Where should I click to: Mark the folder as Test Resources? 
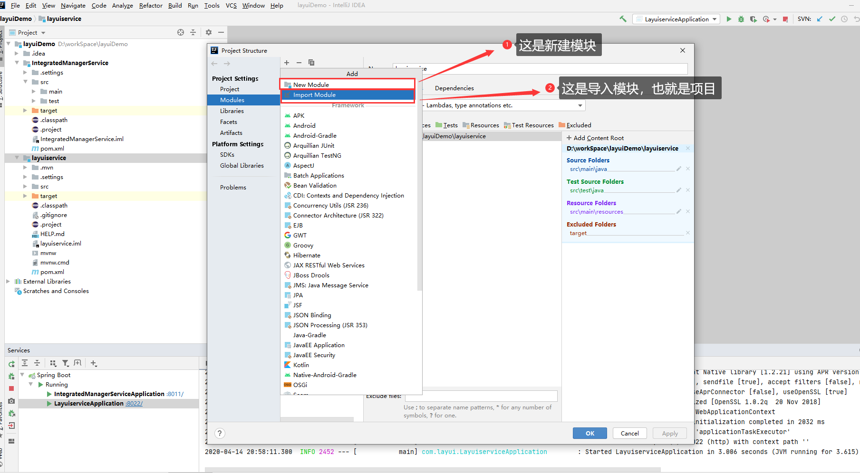tap(529, 125)
